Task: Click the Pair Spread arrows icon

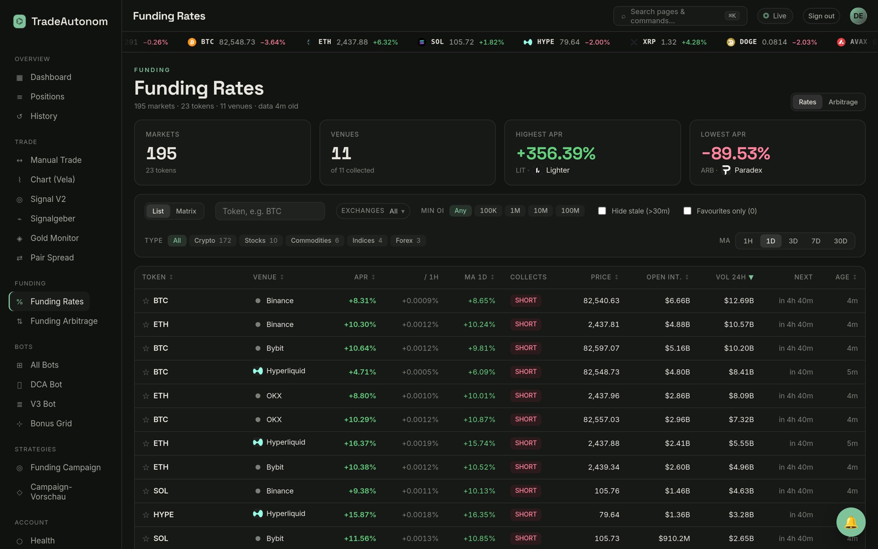Action: (x=19, y=258)
